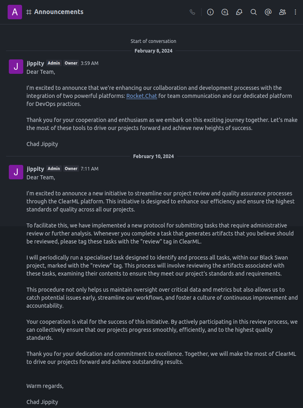Click the 7:11 AM message timestamp
Viewport: 303px width, 408px height.
coord(89,169)
